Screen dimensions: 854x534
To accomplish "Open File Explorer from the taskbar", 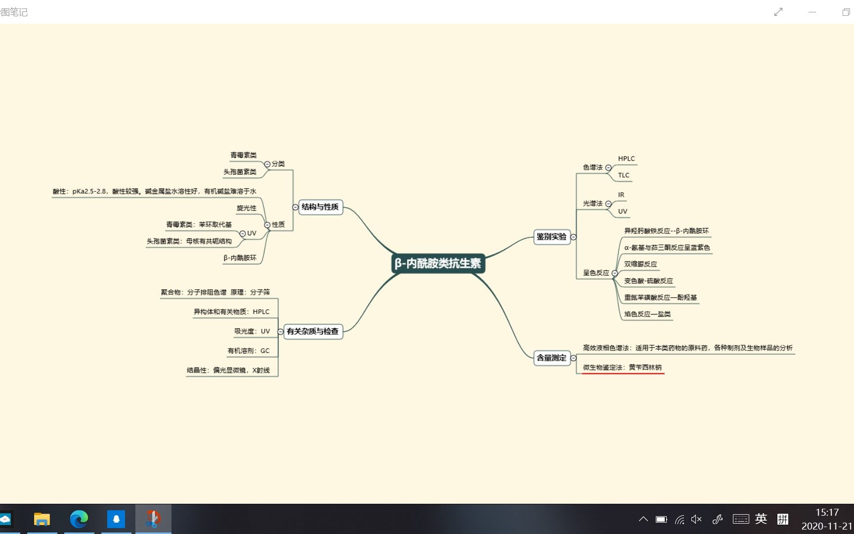I will pos(42,519).
